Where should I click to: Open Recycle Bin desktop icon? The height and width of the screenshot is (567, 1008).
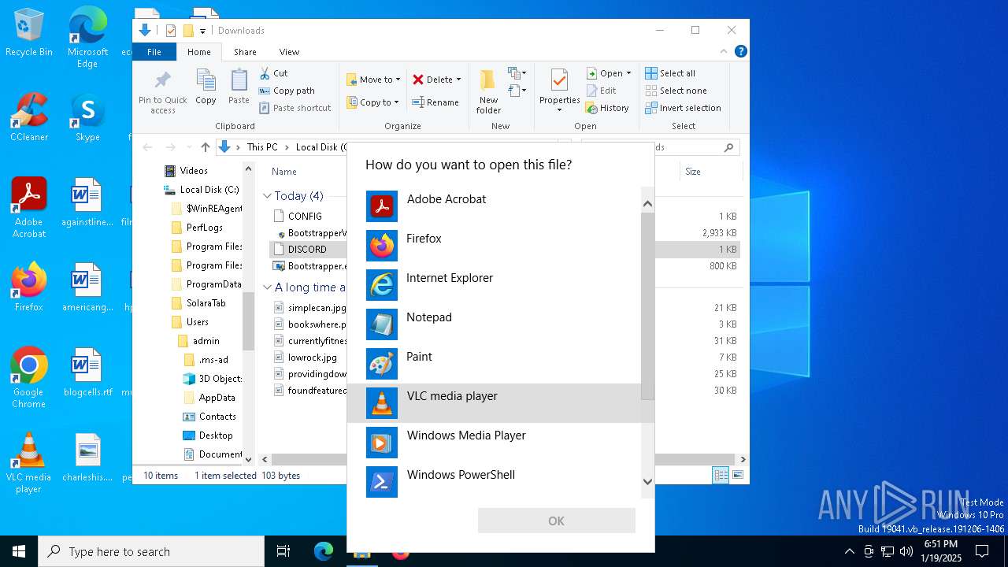pyautogui.click(x=29, y=32)
